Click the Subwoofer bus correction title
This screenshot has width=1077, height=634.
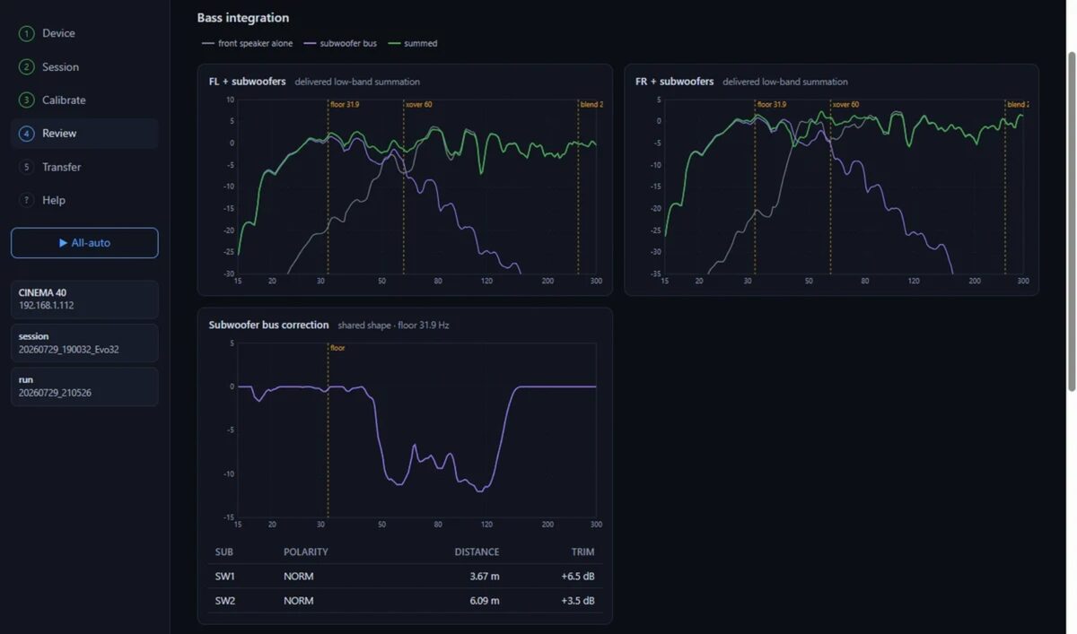(269, 325)
